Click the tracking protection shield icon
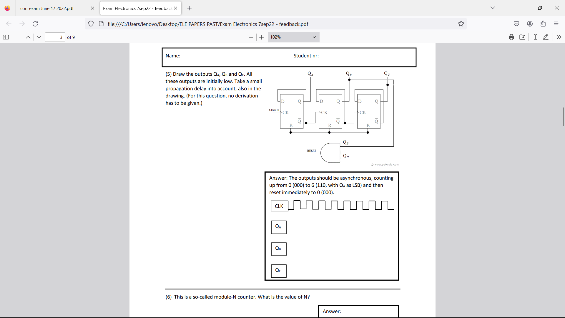This screenshot has width=565, height=318. point(91,24)
